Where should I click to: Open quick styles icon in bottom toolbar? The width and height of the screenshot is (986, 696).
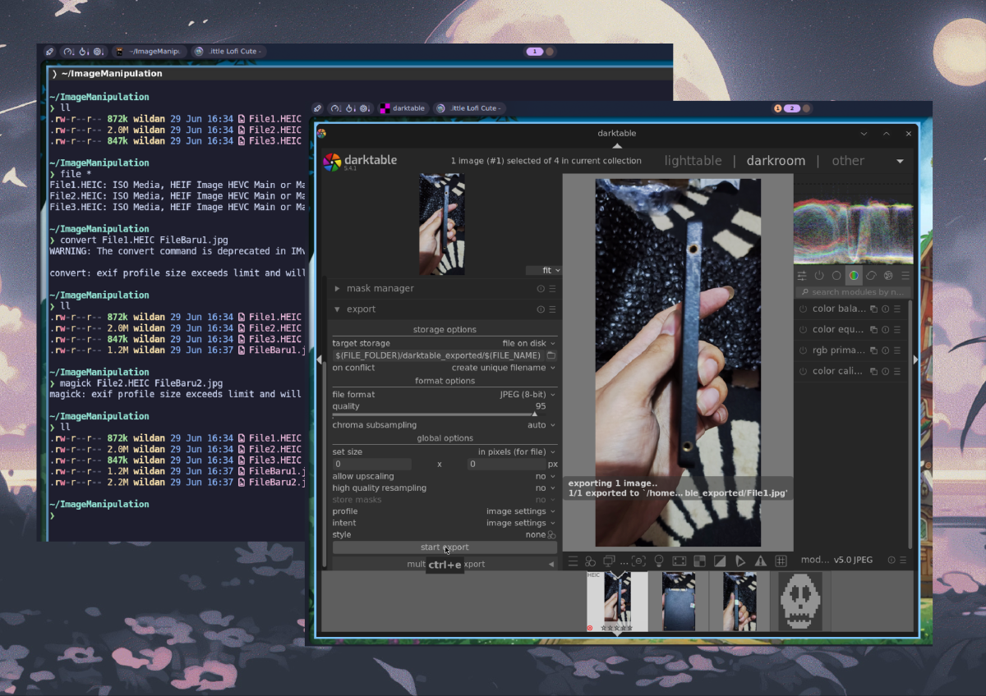(591, 561)
